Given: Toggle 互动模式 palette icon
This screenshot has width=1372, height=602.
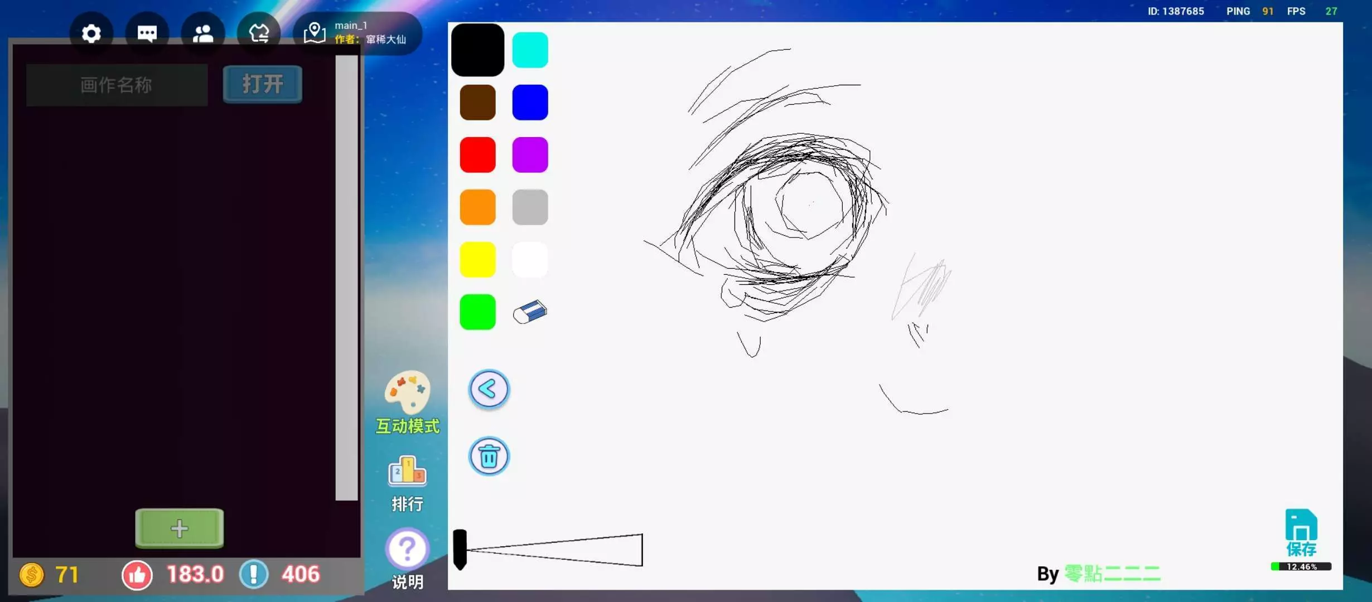Looking at the screenshot, I should pos(407,393).
